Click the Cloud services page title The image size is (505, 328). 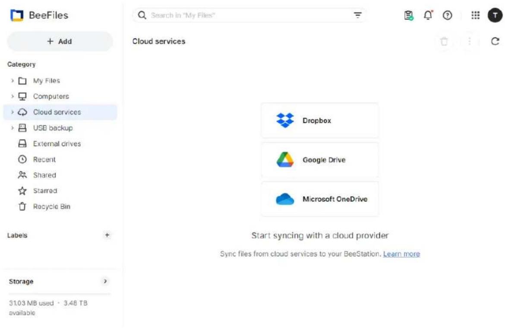(159, 41)
